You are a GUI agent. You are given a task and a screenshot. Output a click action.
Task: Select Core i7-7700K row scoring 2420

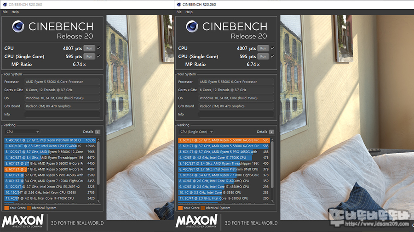click(50, 199)
